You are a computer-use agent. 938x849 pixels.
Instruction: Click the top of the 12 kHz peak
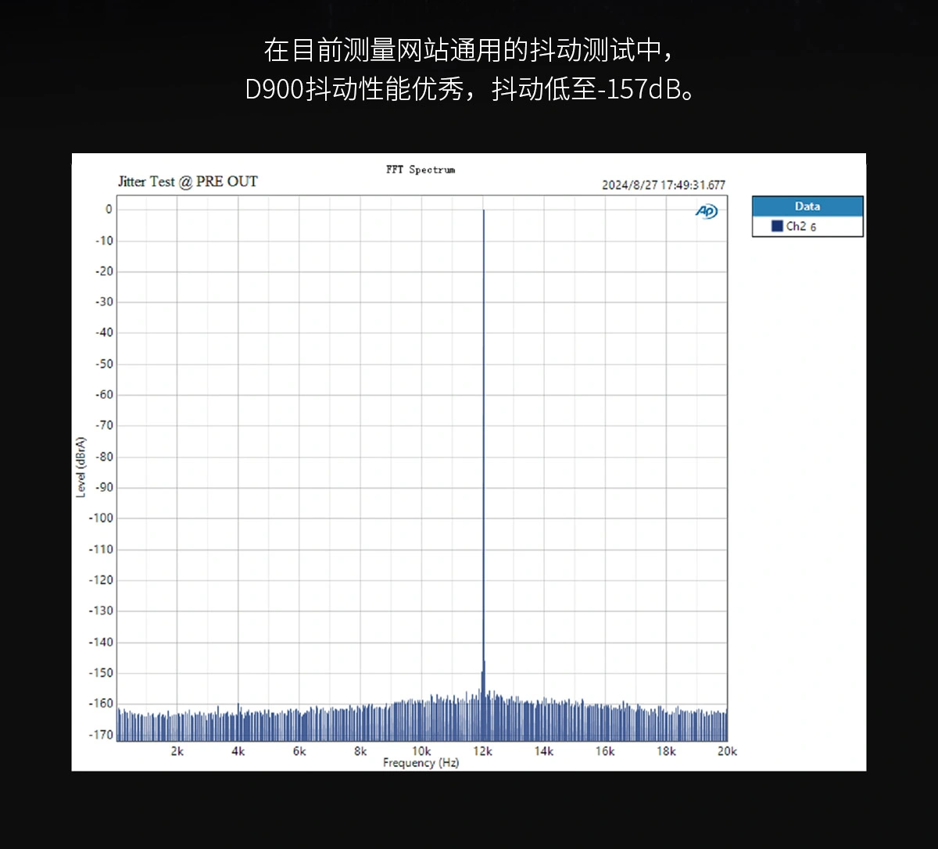(483, 211)
